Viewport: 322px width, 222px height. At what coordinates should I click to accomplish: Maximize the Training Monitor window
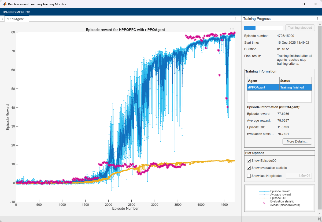pos(303,4)
